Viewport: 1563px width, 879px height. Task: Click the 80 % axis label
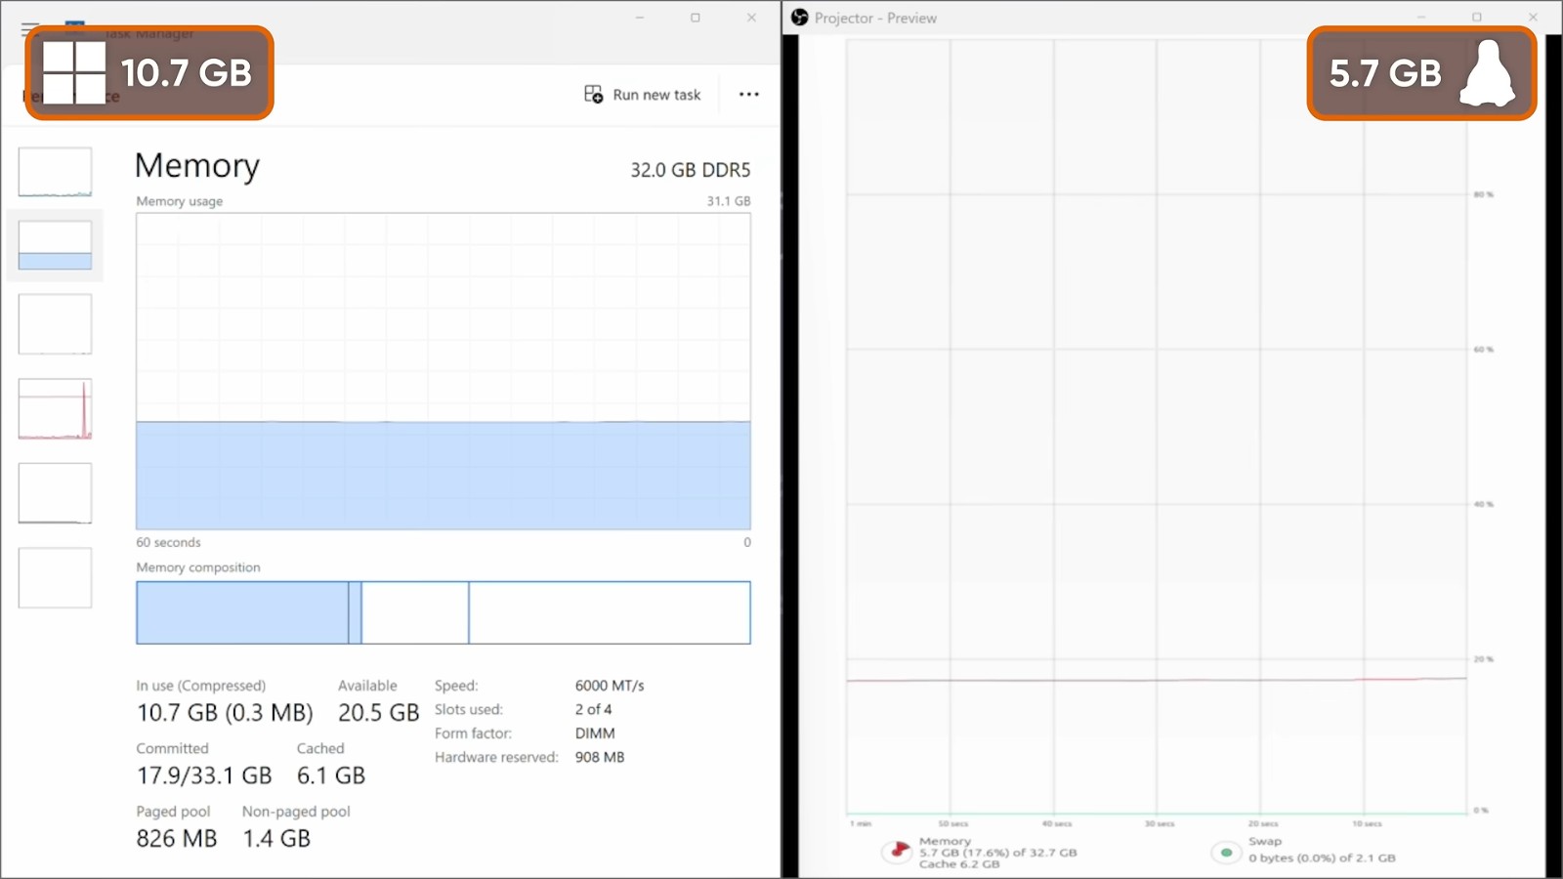coord(1484,194)
